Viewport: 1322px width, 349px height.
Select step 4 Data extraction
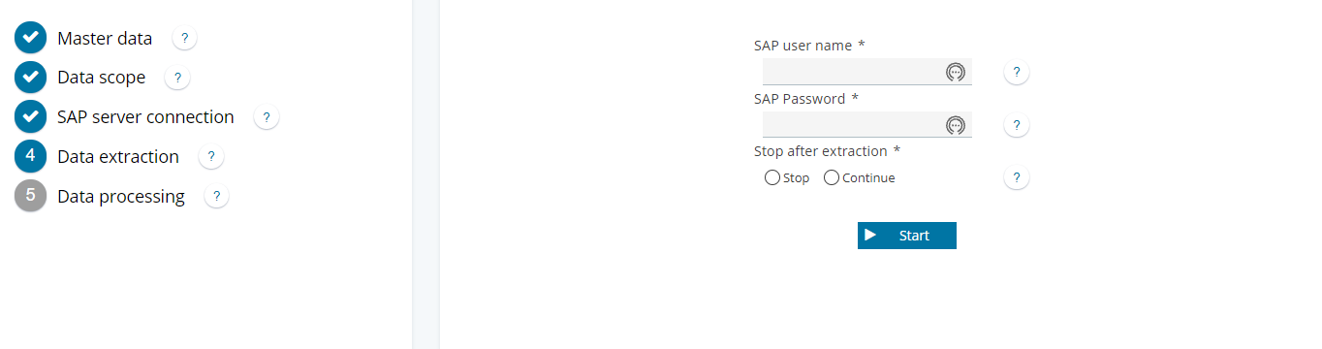point(118,157)
